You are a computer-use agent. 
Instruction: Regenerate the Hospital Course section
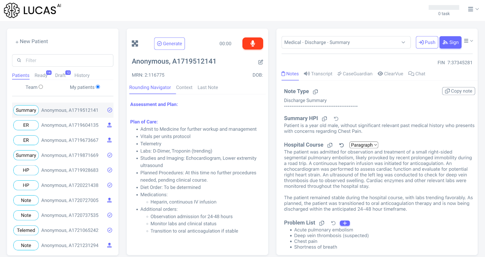click(341, 145)
